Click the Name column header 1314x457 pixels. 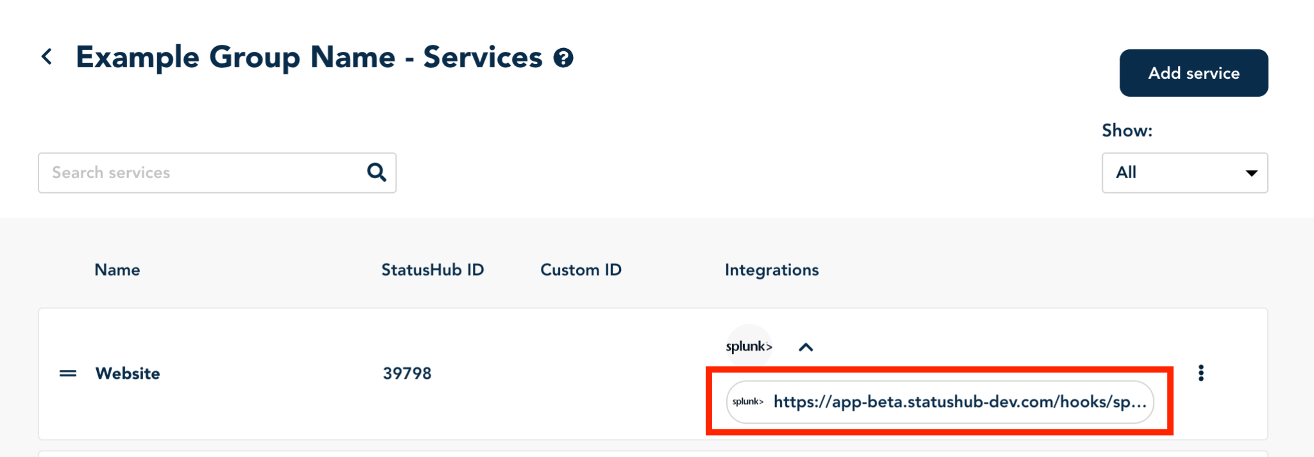[117, 270]
